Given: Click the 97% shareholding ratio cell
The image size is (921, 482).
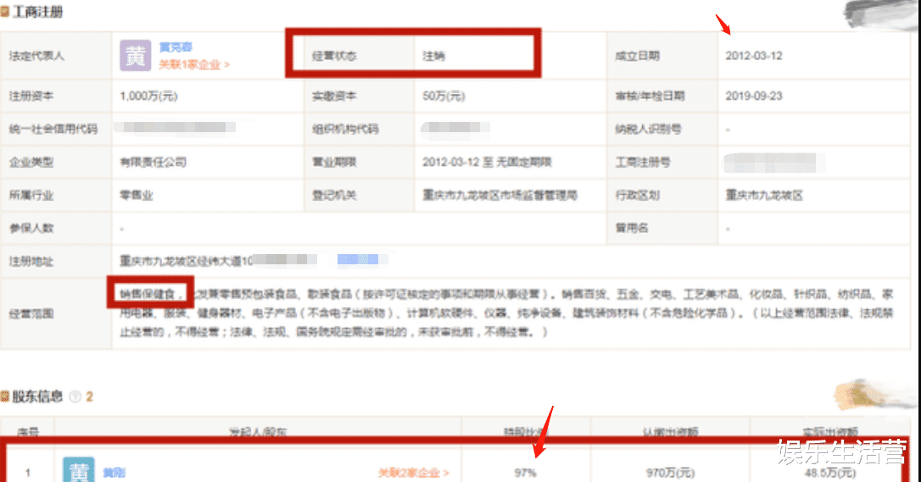Looking at the screenshot, I should coord(525,473).
